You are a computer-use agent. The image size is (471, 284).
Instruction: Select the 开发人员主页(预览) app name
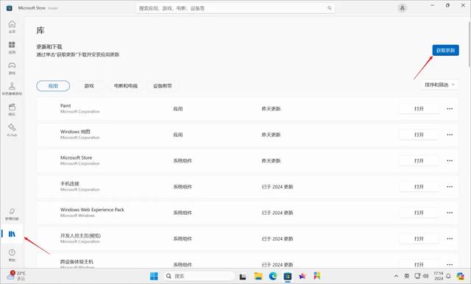coord(80,235)
